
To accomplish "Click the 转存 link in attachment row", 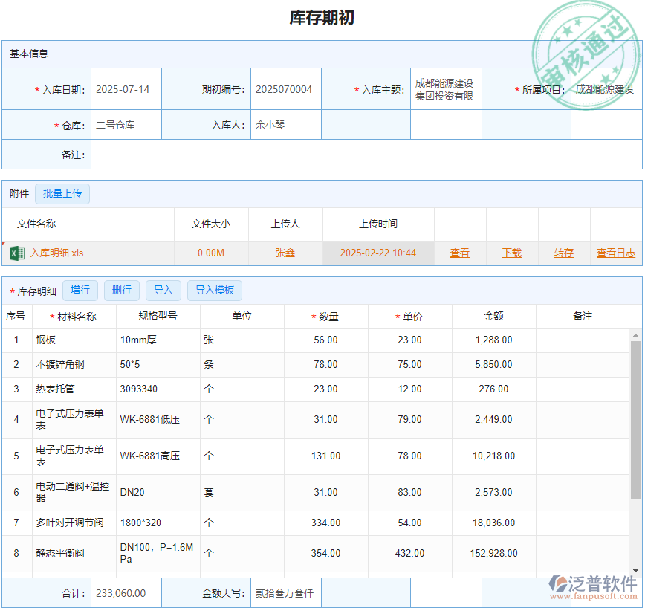I will tap(564, 253).
